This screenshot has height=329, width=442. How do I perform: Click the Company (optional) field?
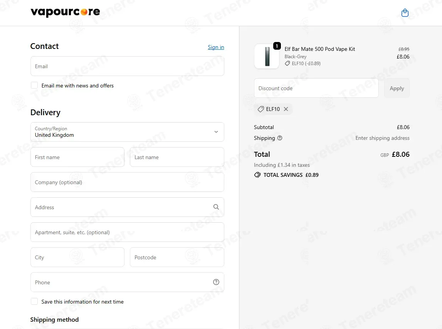(127, 182)
